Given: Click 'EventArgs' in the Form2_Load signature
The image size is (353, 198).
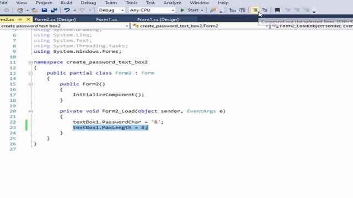Looking at the screenshot, I should coord(201,111).
